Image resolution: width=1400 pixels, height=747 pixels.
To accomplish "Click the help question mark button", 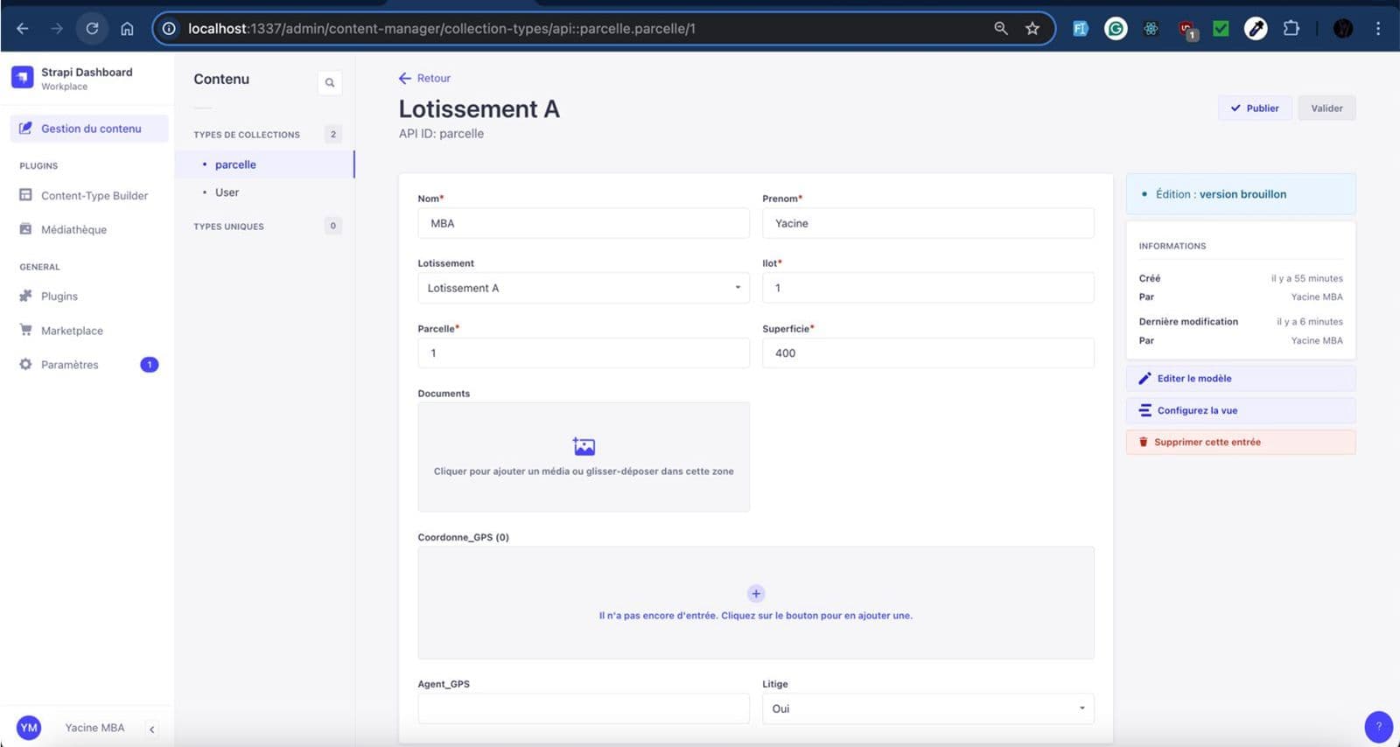I will coord(1378,726).
